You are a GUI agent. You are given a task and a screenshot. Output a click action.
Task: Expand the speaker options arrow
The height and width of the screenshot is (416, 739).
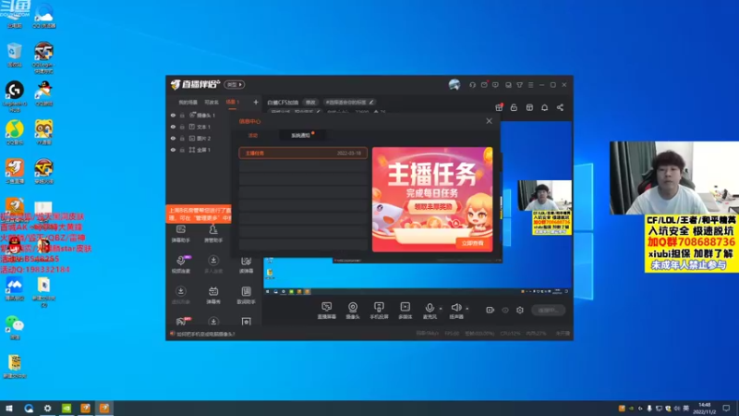[467, 309]
